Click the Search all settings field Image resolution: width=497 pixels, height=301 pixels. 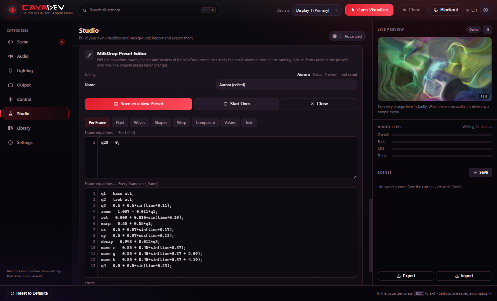click(x=149, y=10)
